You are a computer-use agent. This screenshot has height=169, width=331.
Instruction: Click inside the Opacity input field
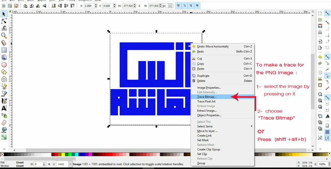38,164
